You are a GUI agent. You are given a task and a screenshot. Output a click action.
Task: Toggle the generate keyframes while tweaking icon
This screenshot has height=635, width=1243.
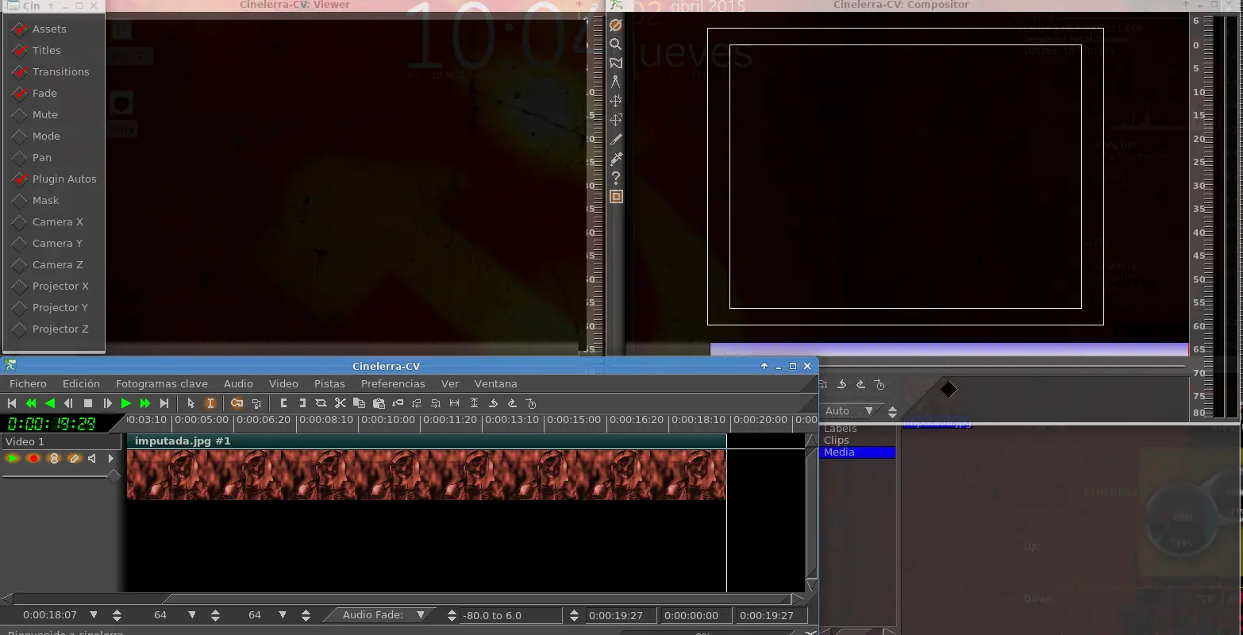(x=237, y=403)
